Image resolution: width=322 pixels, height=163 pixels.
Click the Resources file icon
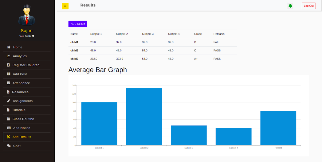pos(9,92)
